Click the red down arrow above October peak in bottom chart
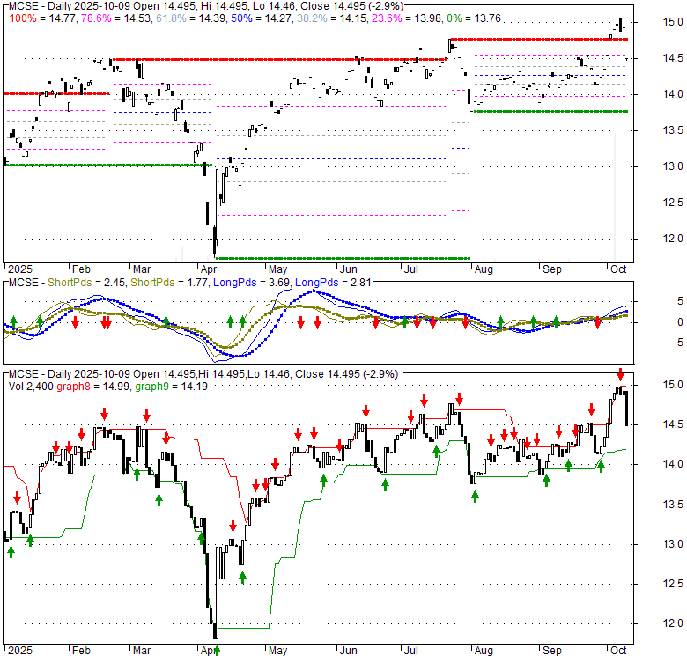 pyautogui.click(x=619, y=374)
